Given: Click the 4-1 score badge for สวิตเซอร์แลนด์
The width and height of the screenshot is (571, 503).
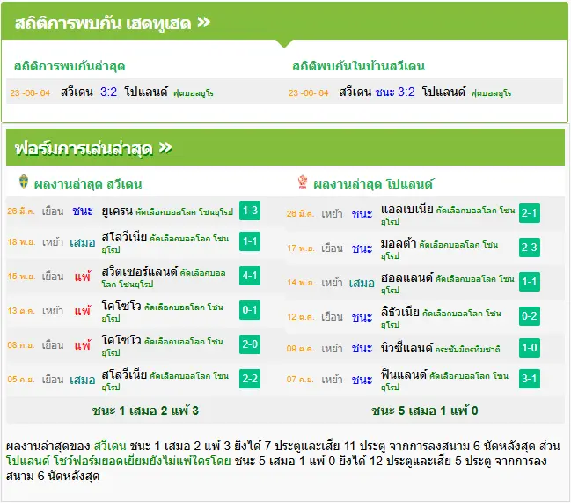Looking at the screenshot, I should [x=250, y=276].
